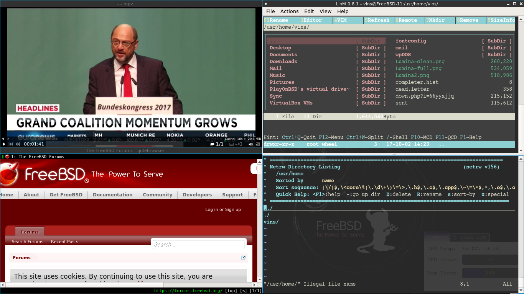524x294 pixels.
Task: Click '../' entry in netrw listing
Action: pyautogui.click(x=268, y=208)
